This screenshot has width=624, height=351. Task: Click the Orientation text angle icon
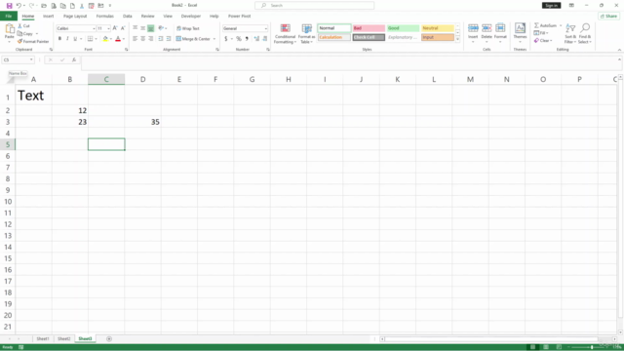pyautogui.click(x=161, y=28)
